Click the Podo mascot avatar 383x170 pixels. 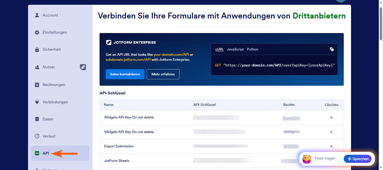click(307, 159)
